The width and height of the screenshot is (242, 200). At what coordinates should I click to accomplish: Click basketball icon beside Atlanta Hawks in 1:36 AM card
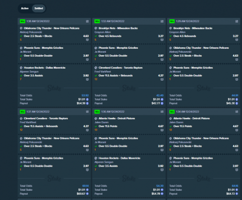tap(96, 118)
